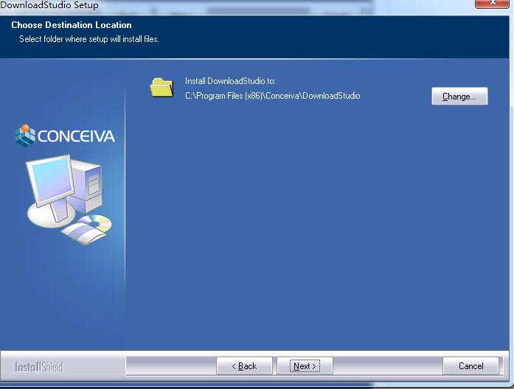Screen dimensions: 514x389
Task: Click the yellow destination folder icon
Action: coord(162,88)
